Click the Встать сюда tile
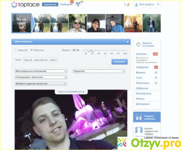Image resolution: width=181 pixels, height=150 pixels. tap(21, 23)
